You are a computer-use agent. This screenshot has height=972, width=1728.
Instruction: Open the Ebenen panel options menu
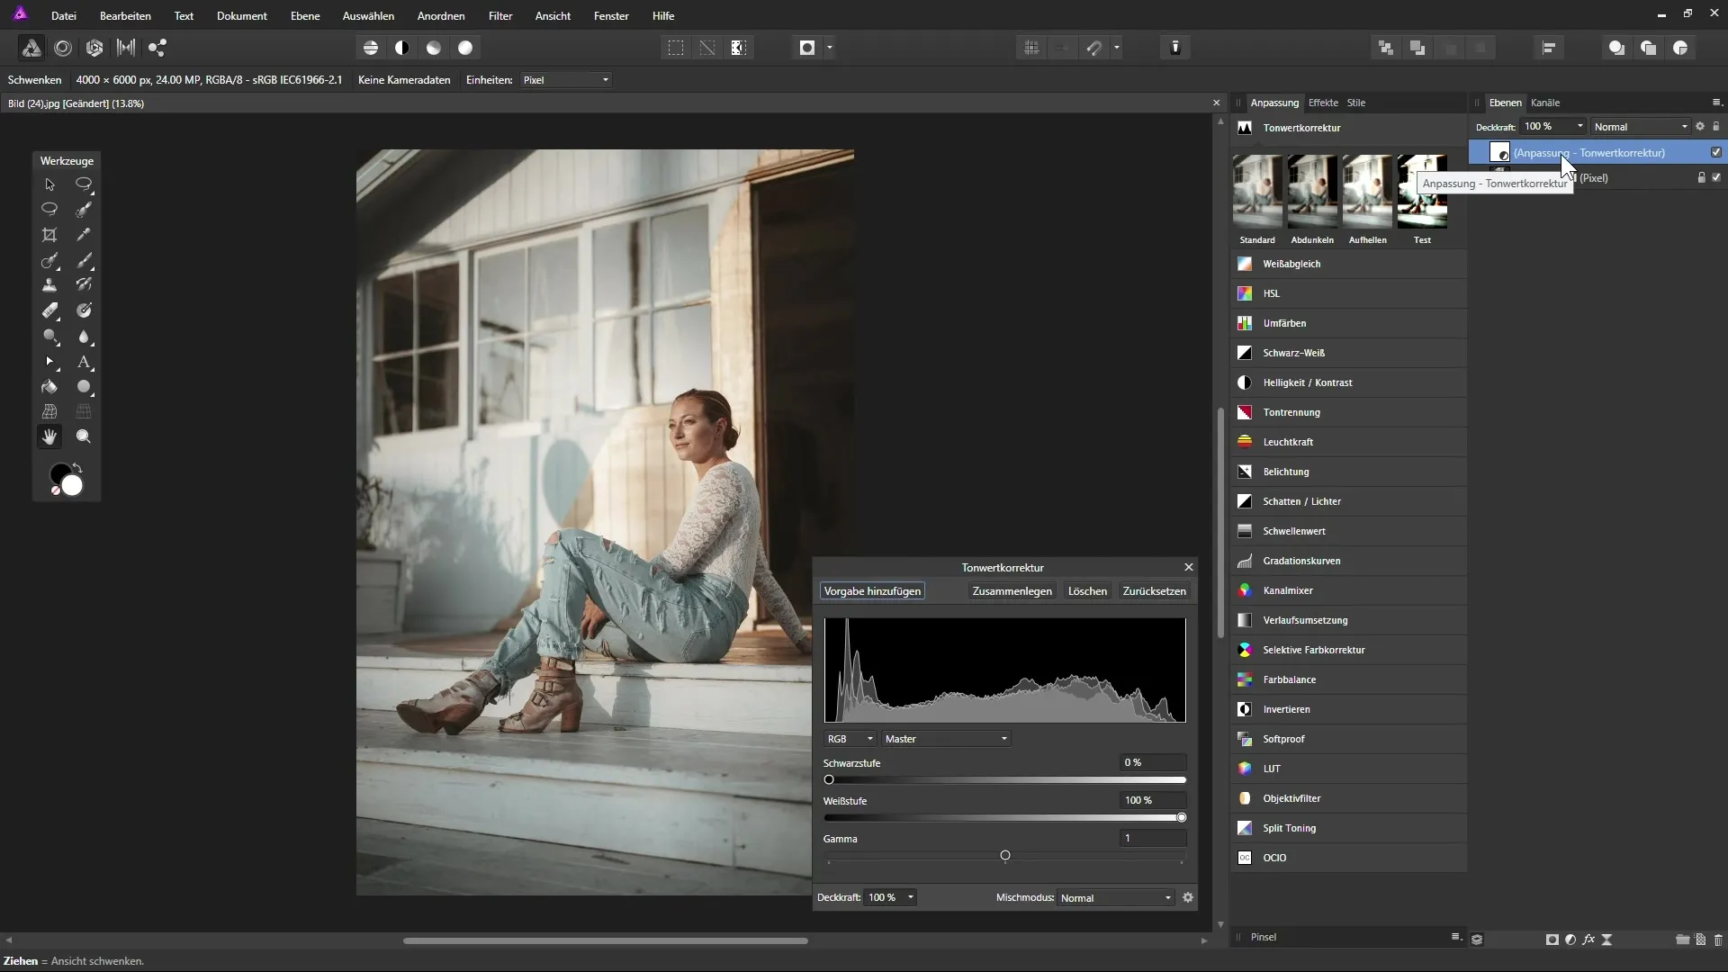click(1716, 103)
